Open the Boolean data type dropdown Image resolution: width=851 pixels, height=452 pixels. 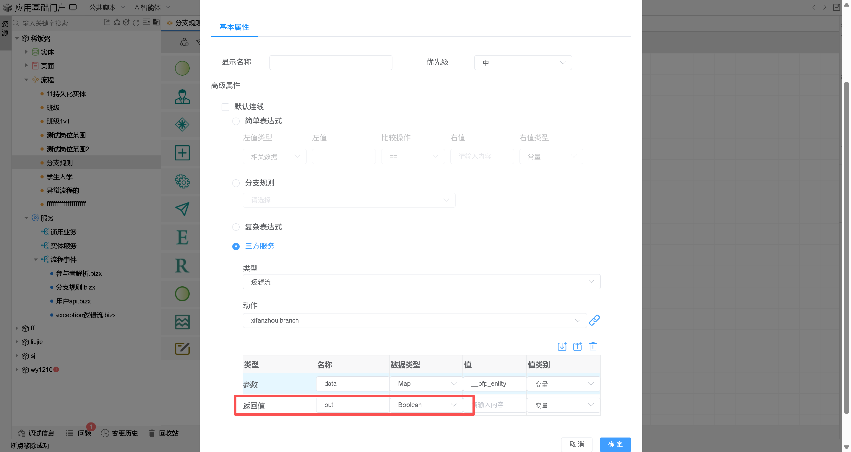click(x=426, y=405)
